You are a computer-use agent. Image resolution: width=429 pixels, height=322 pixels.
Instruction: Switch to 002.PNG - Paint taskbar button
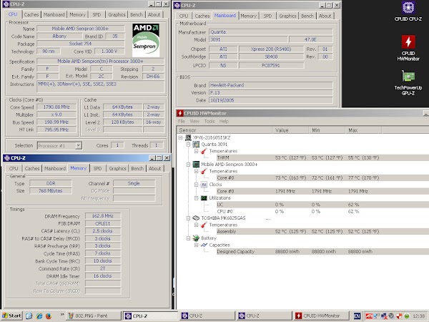point(94,316)
